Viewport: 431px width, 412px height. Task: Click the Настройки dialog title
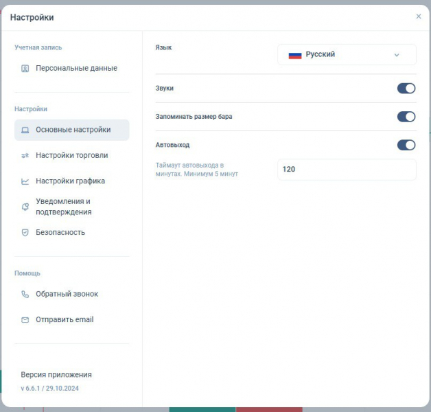tap(32, 17)
